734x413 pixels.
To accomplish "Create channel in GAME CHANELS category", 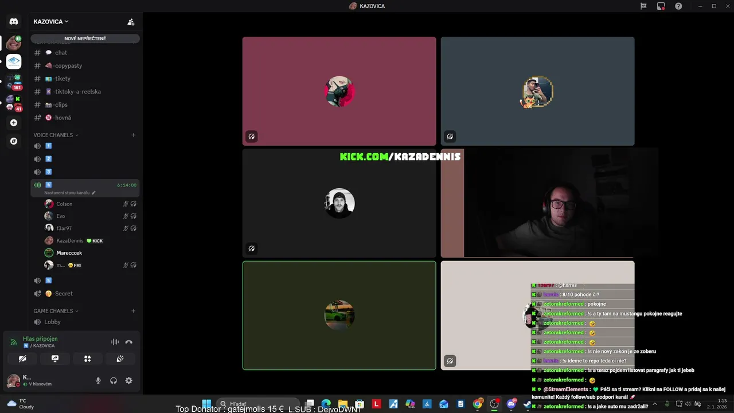I will tap(134, 311).
